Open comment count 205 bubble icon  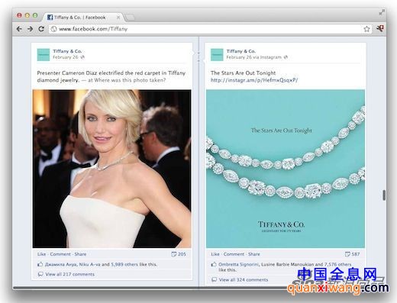click(173, 254)
